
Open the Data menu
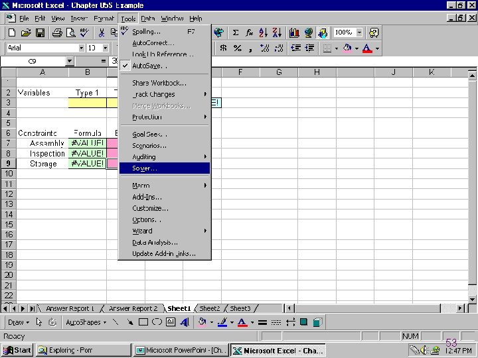[x=148, y=19]
